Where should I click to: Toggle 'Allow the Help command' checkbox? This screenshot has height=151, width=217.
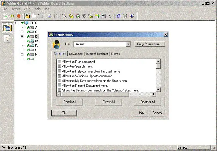click(x=59, y=71)
